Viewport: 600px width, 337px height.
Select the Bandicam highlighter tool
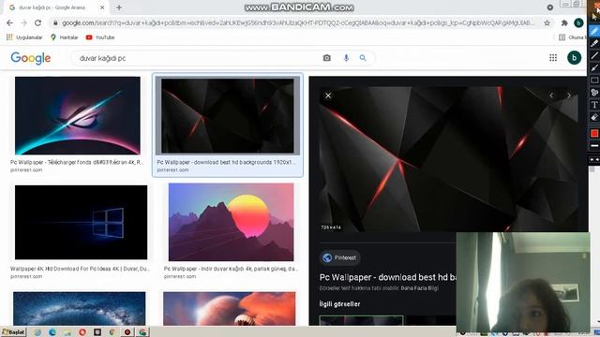click(x=594, y=43)
